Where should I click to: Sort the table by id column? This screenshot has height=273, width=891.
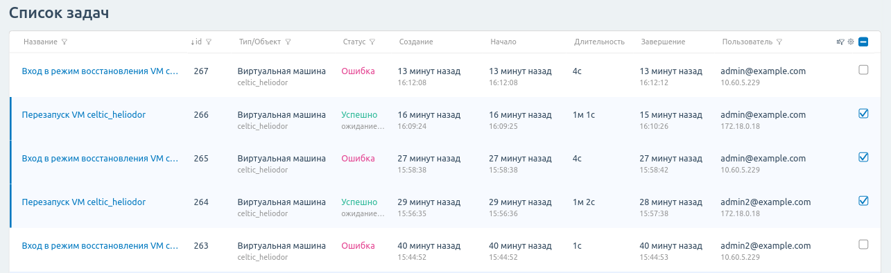pos(196,42)
